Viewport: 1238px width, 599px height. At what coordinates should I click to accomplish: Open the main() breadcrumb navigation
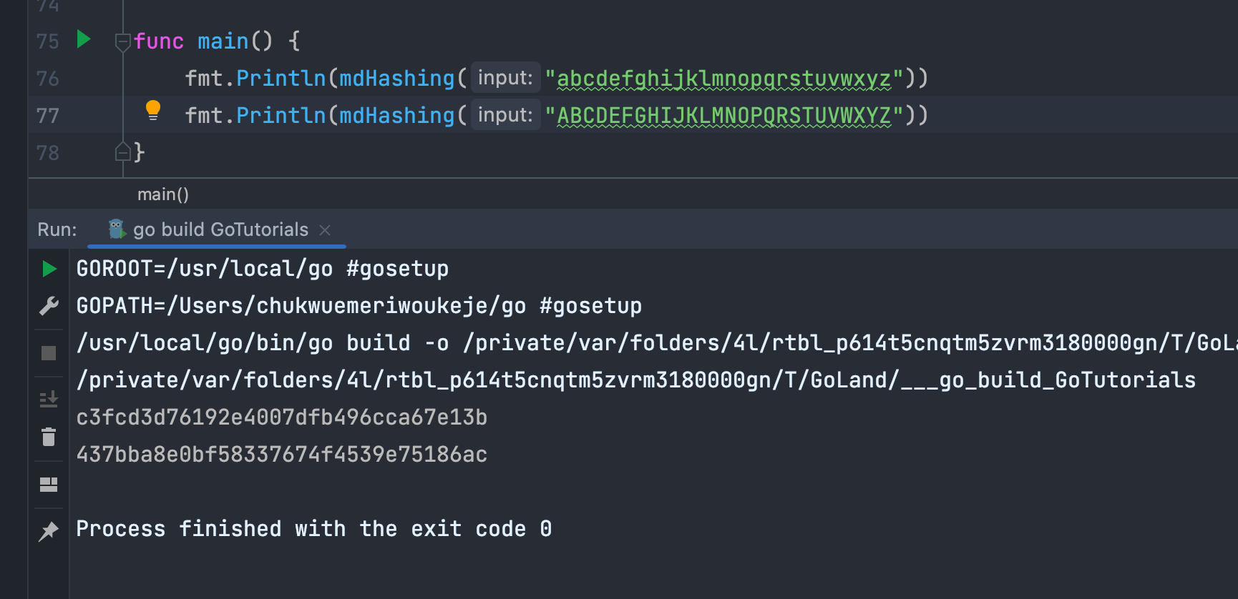tap(163, 194)
